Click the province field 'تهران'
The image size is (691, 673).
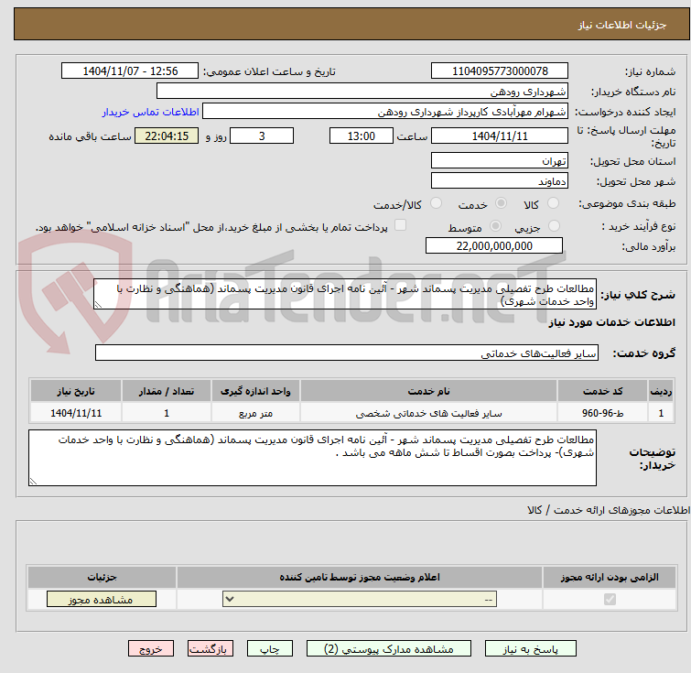tap(500, 160)
